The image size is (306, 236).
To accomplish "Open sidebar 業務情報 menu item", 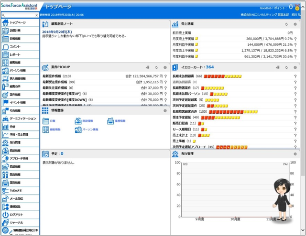I will (x=20, y=182).
